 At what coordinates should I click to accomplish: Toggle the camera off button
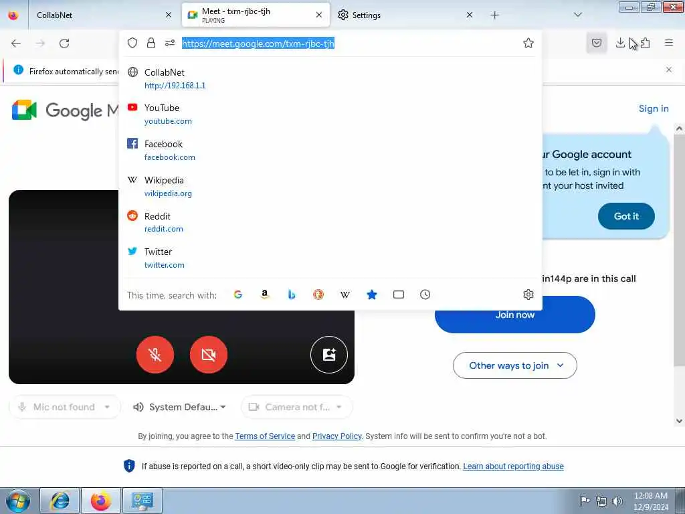pyautogui.click(x=209, y=355)
